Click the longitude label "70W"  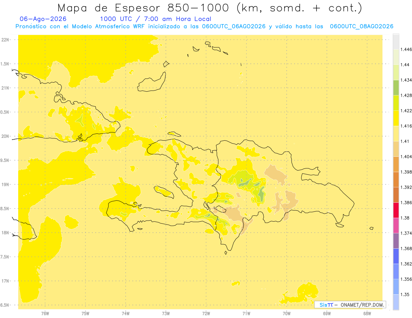click(287, 314)
